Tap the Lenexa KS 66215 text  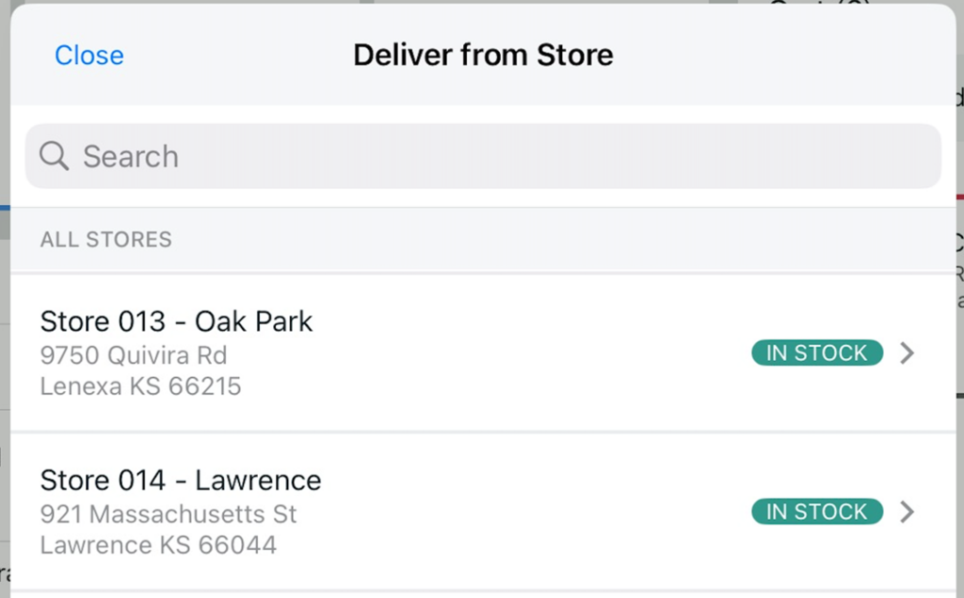click(x=141, y=386)
